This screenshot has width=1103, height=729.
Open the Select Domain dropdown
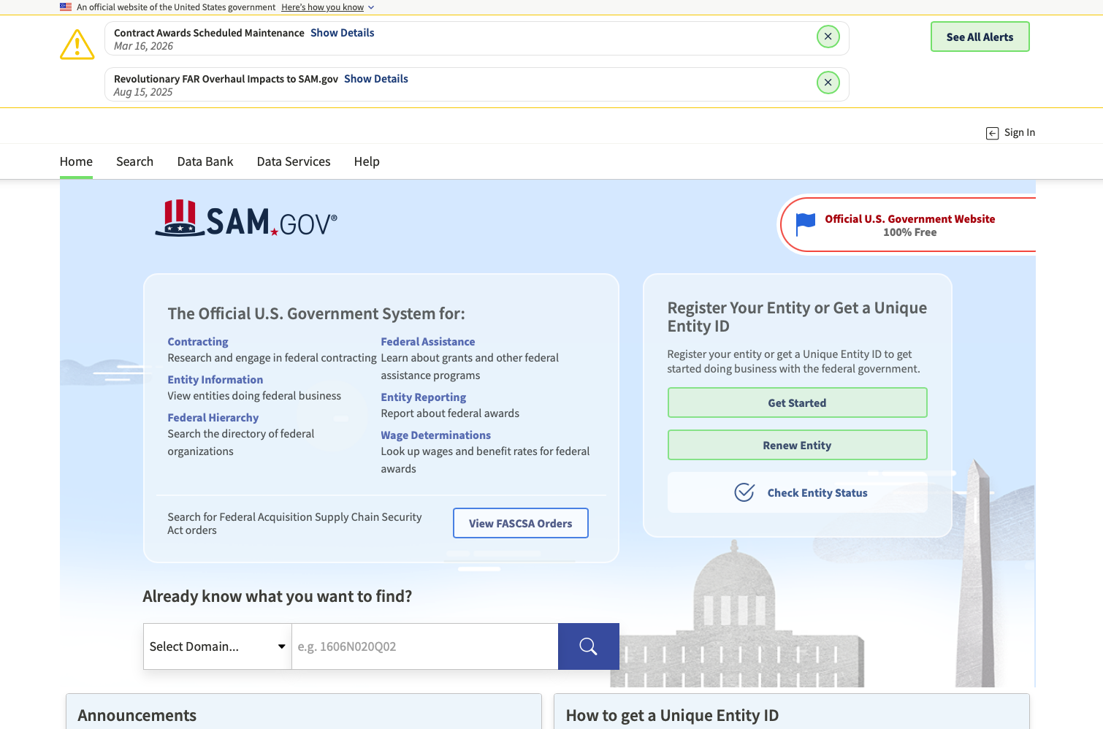(218, 646)
